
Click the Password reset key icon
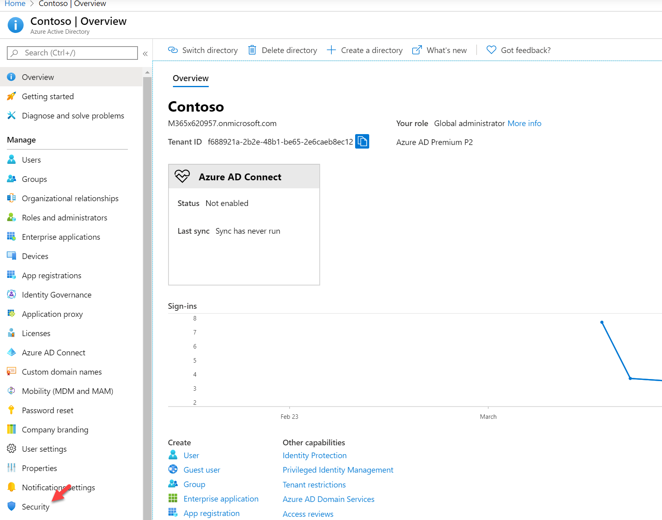pos(11,410)
